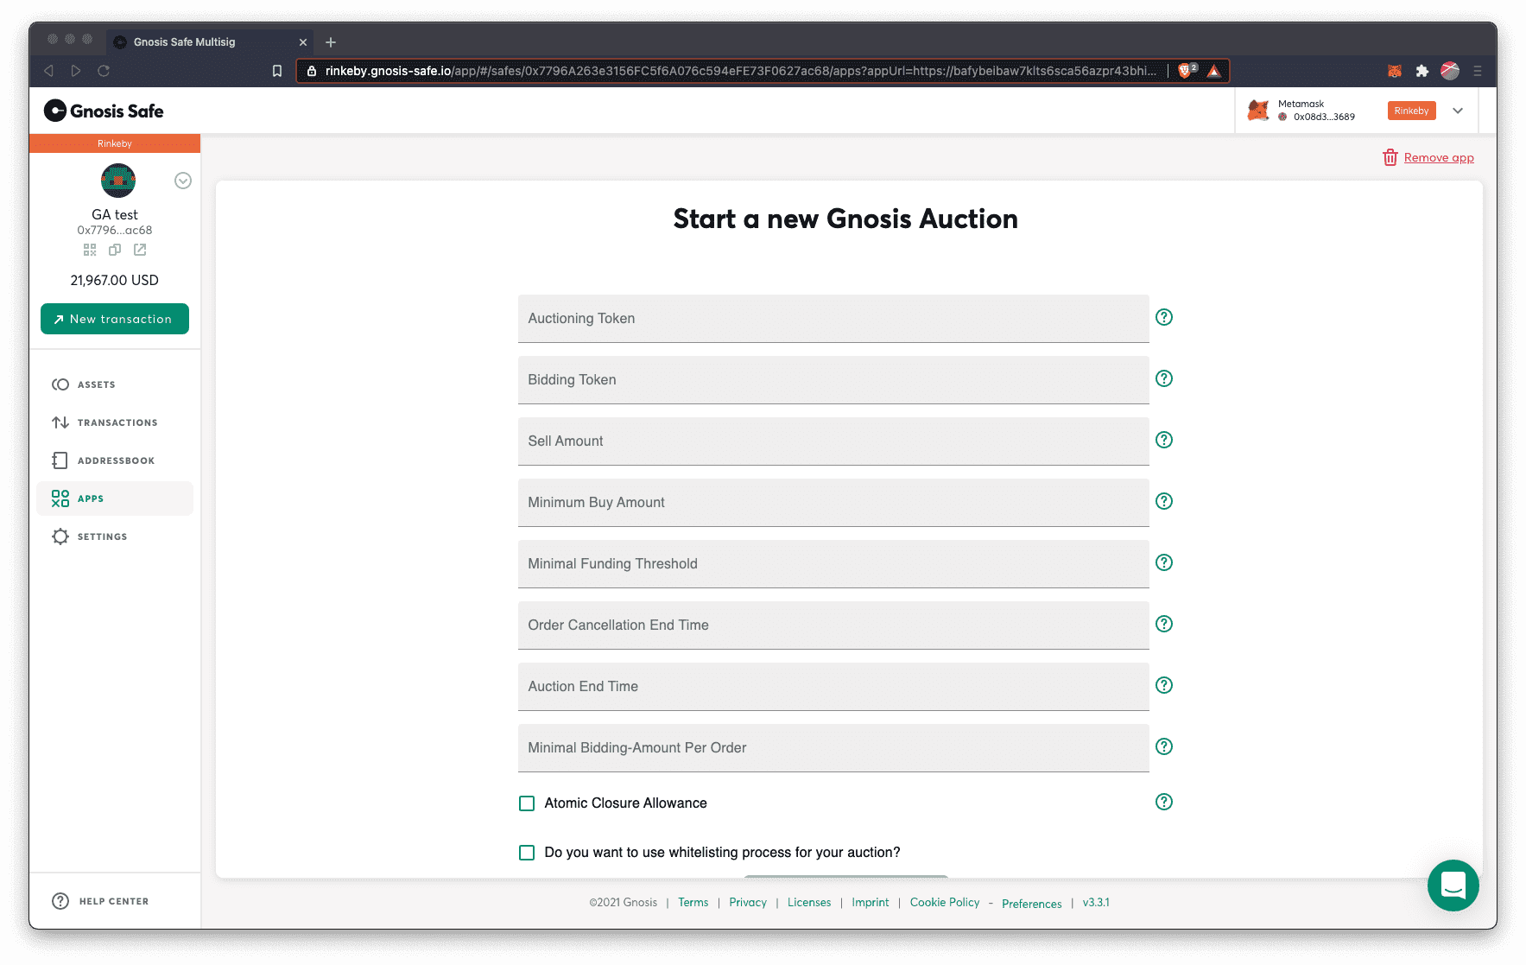Open the extensions puzzle icon

[1422, 71]
